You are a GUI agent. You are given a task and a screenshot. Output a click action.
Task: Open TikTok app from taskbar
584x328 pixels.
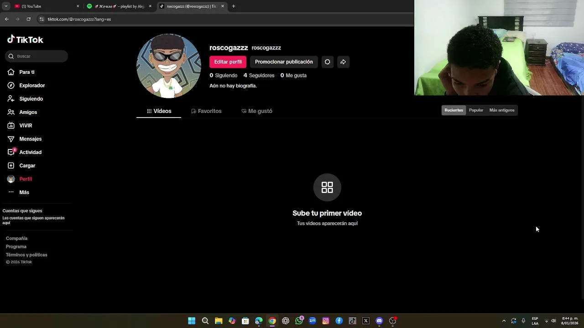click(x=352, y=321)
